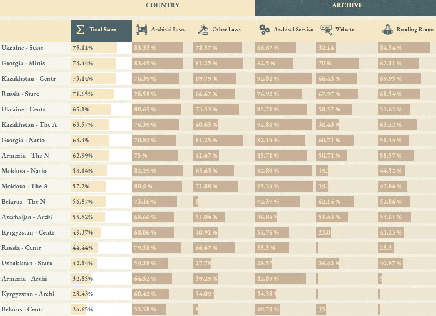436x316 pixels.
Task: Click the 24.65% Belarus total score cell
Action: (82, 309)
